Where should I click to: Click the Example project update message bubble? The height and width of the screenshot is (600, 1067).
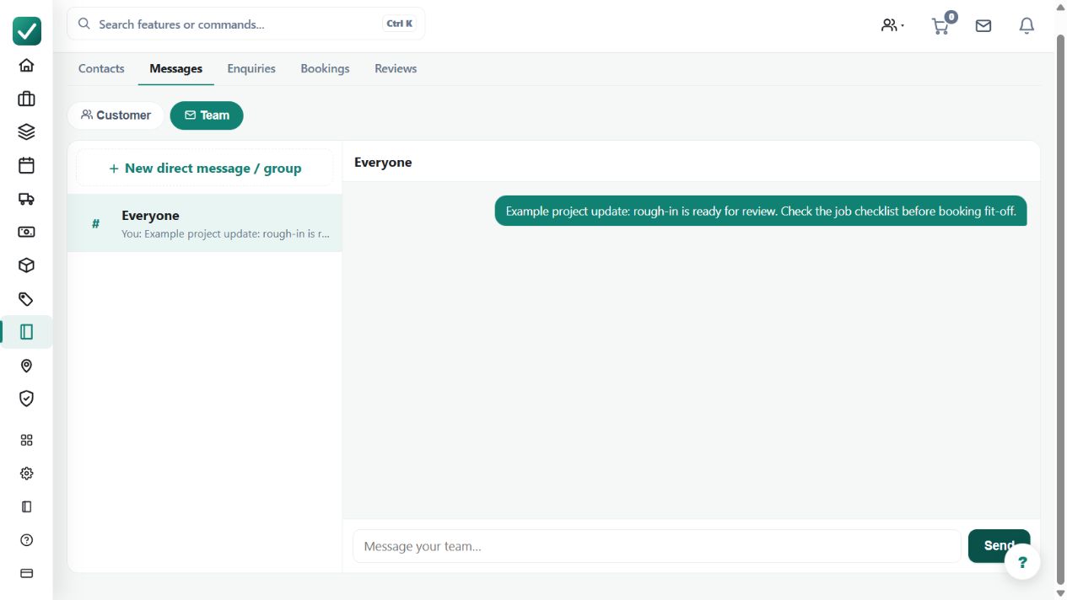(x=761, y=212)
